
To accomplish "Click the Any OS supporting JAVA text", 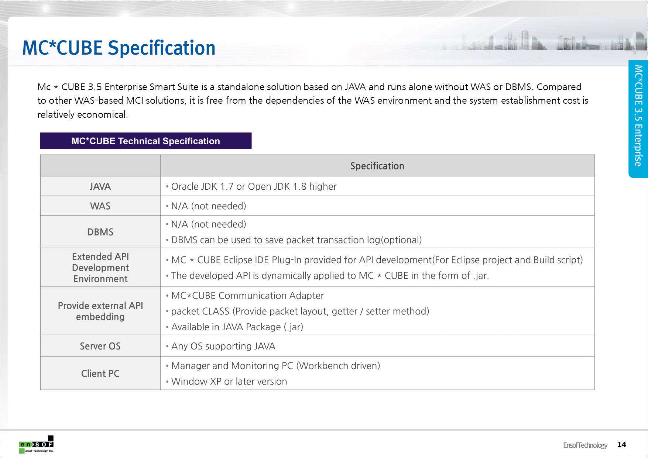I will pyautogui.click(x=223, y=346).
